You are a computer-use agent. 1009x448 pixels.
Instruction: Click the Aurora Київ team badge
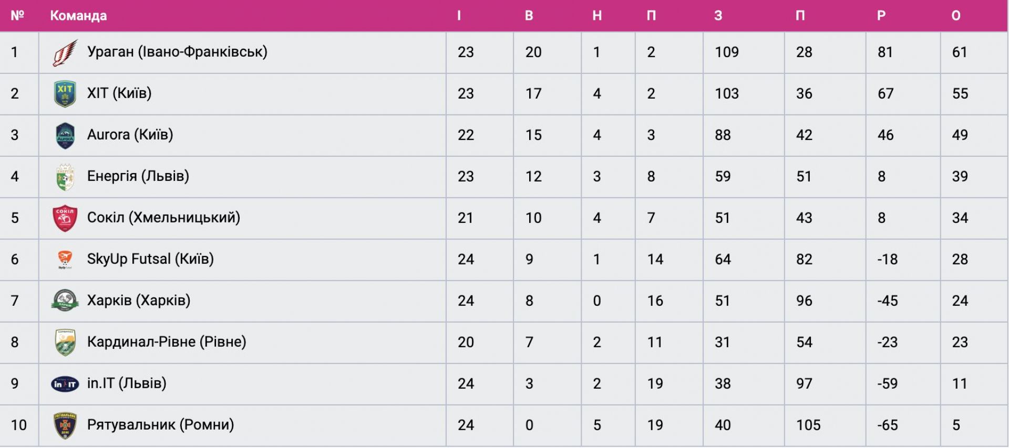click(65, 135)
